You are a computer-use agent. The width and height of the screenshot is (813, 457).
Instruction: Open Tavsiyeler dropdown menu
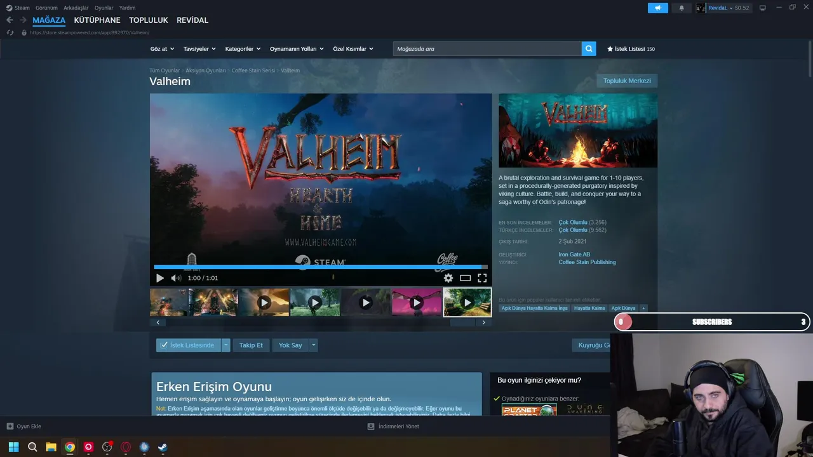[199, 49]
